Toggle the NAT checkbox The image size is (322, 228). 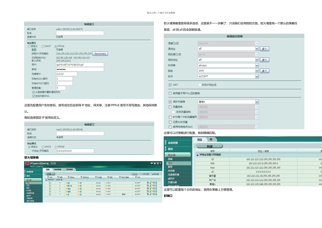point(170,84)
